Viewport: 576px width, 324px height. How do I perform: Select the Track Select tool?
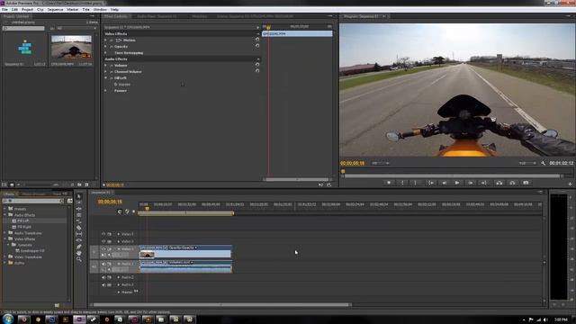point(79,202)
